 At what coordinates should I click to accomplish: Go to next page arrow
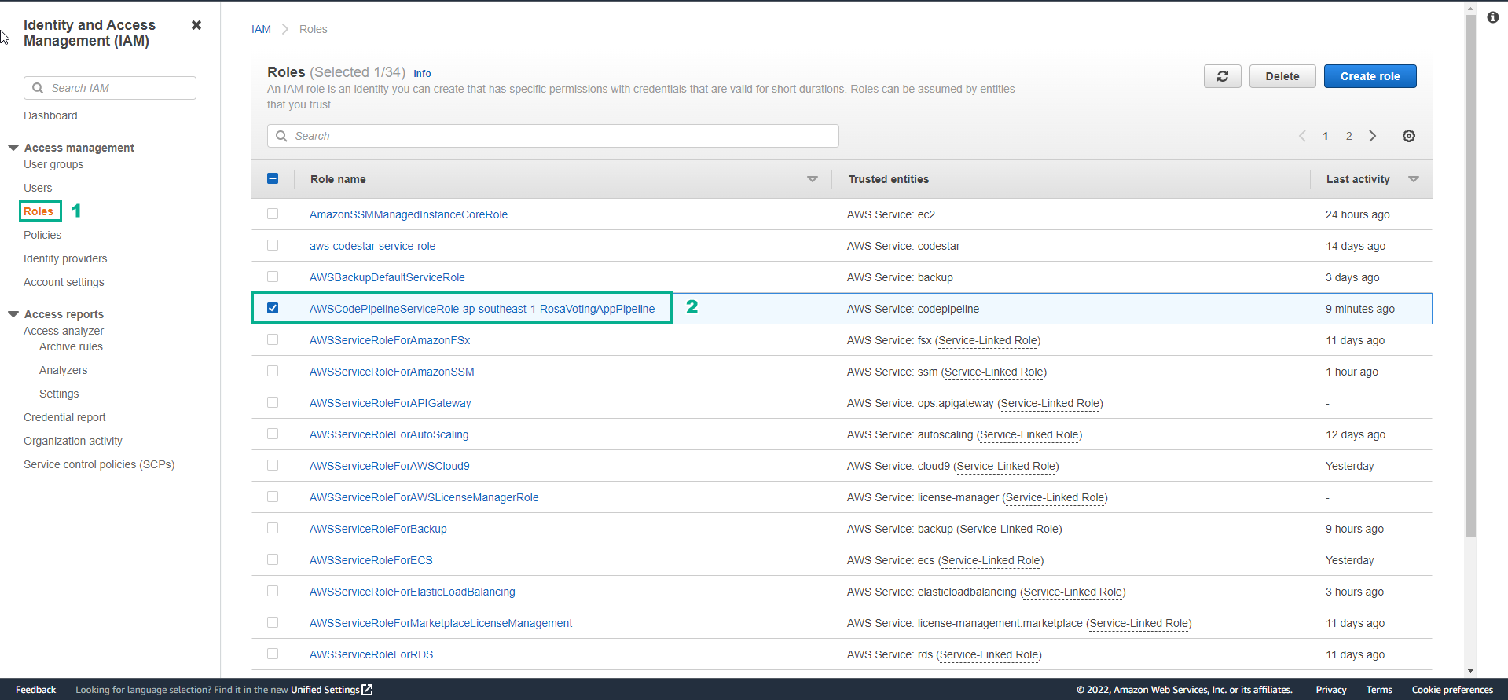pyautogui.click(x=1372, y=136)
